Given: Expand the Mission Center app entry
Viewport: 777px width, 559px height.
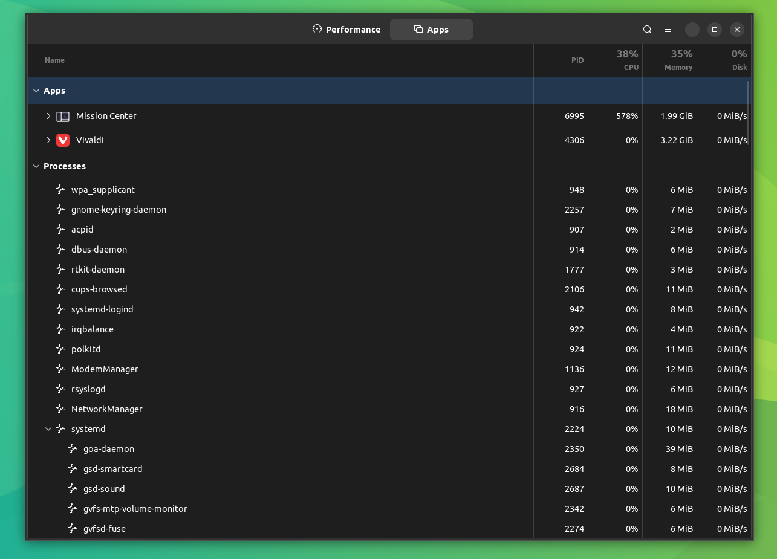Looking at the screenshot, I should [x=48, y=116].
